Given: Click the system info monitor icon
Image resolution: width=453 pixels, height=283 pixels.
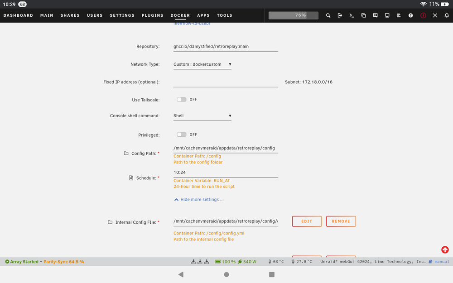Looking at the screenshot, I should tap(387, 15).
